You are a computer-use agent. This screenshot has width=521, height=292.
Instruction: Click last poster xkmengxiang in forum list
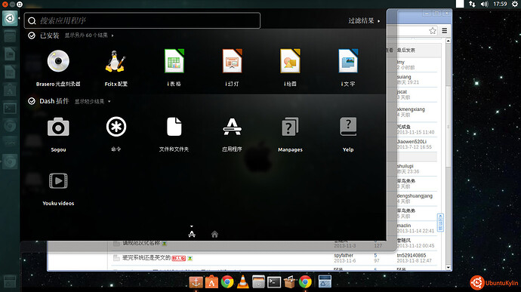point(411,109)
